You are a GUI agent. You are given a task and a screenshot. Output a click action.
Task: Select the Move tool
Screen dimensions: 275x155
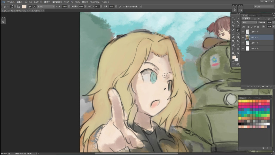tap(238, 18)
